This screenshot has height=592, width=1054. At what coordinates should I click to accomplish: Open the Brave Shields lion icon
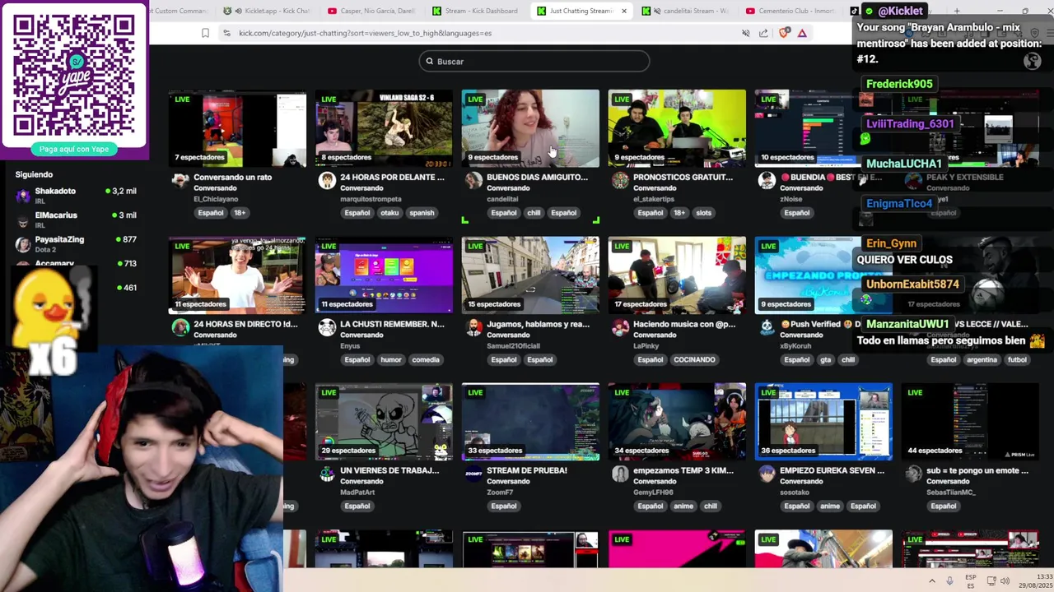click(x=783, y=33)
